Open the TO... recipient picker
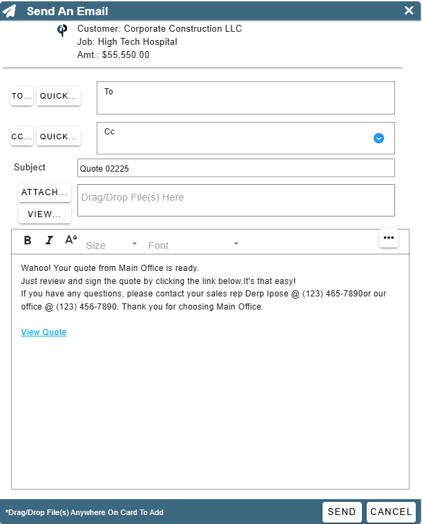The height and width of the screenshot is (524, 422). pyautogui.click(x=21, y=97)
